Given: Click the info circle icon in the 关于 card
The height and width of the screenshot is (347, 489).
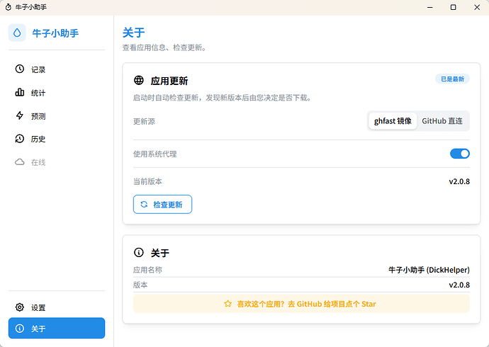Looking at the screenshot, I should [x=139, y=252].
